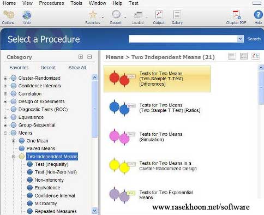Collapse all categories with minus icon
The image size is (264, 215).
(89, 57)
